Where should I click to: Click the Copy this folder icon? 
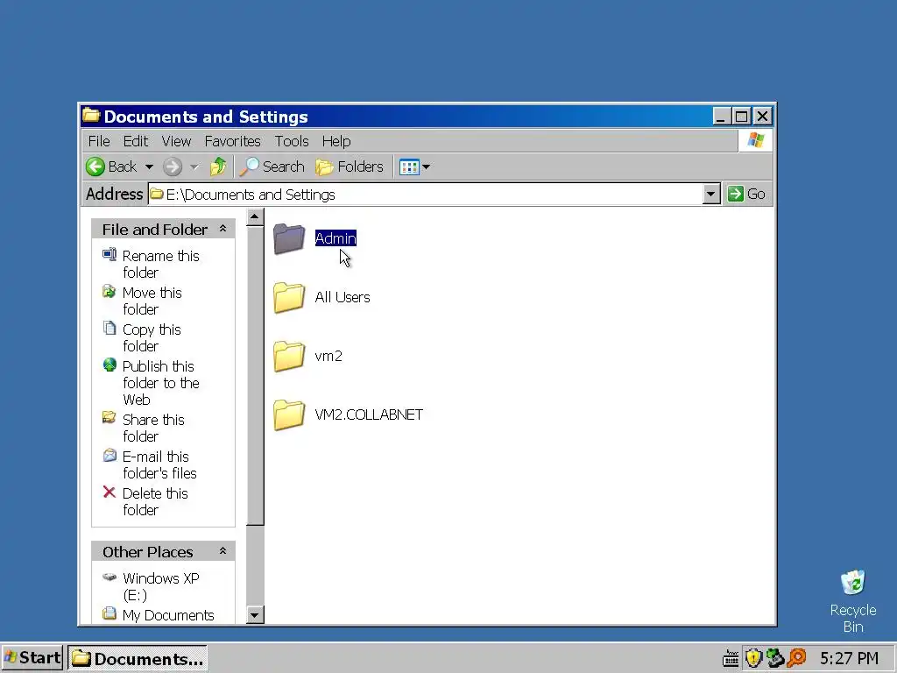(x=109, y=328)
